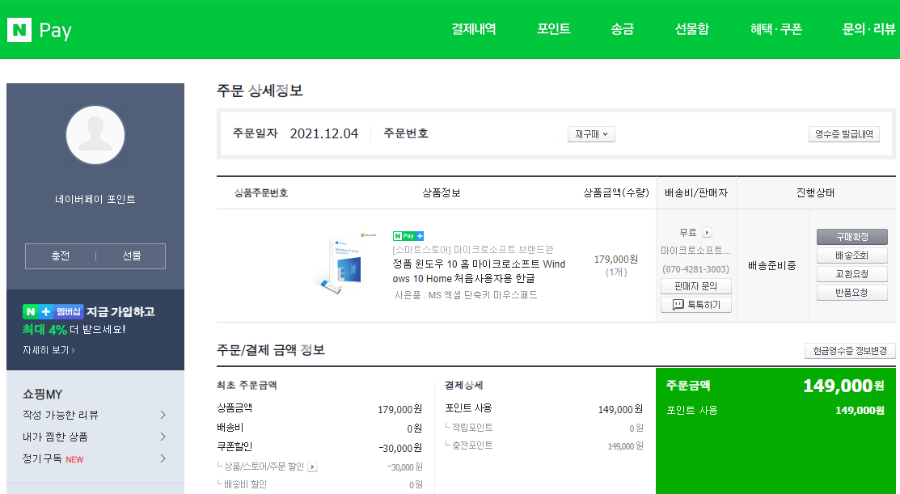Image resolution: width=900 pixels, height=494 pixels.
Task: Click the 선물 button in sidebar
Action: (x=132, y=255)
